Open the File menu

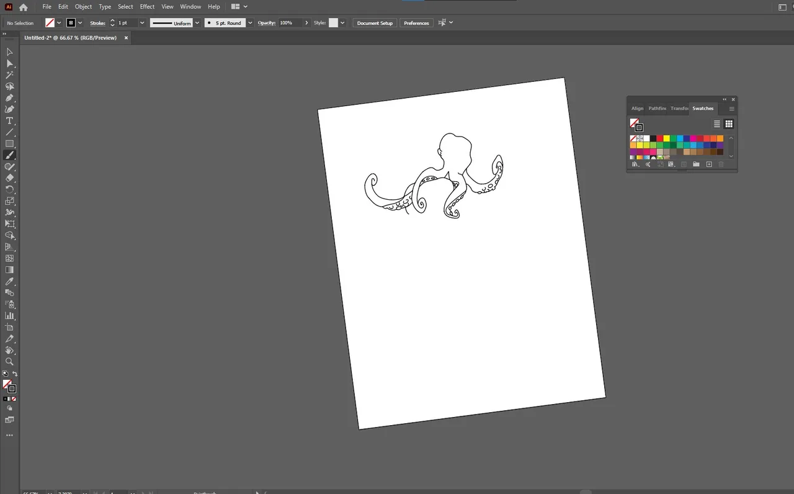47,7
